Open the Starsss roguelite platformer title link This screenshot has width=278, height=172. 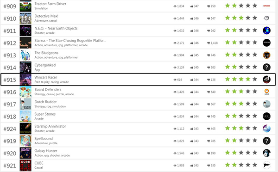point(70,41)
